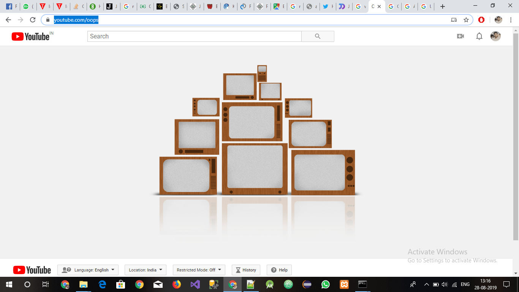Switch to the Stack Overflow tab

pyautogui.click(x=78, y=6)
